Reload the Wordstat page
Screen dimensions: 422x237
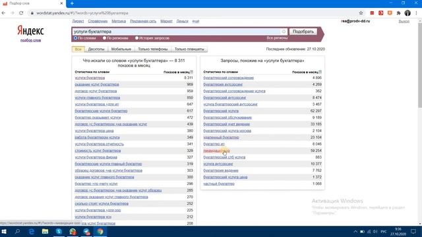coord(21,13)
